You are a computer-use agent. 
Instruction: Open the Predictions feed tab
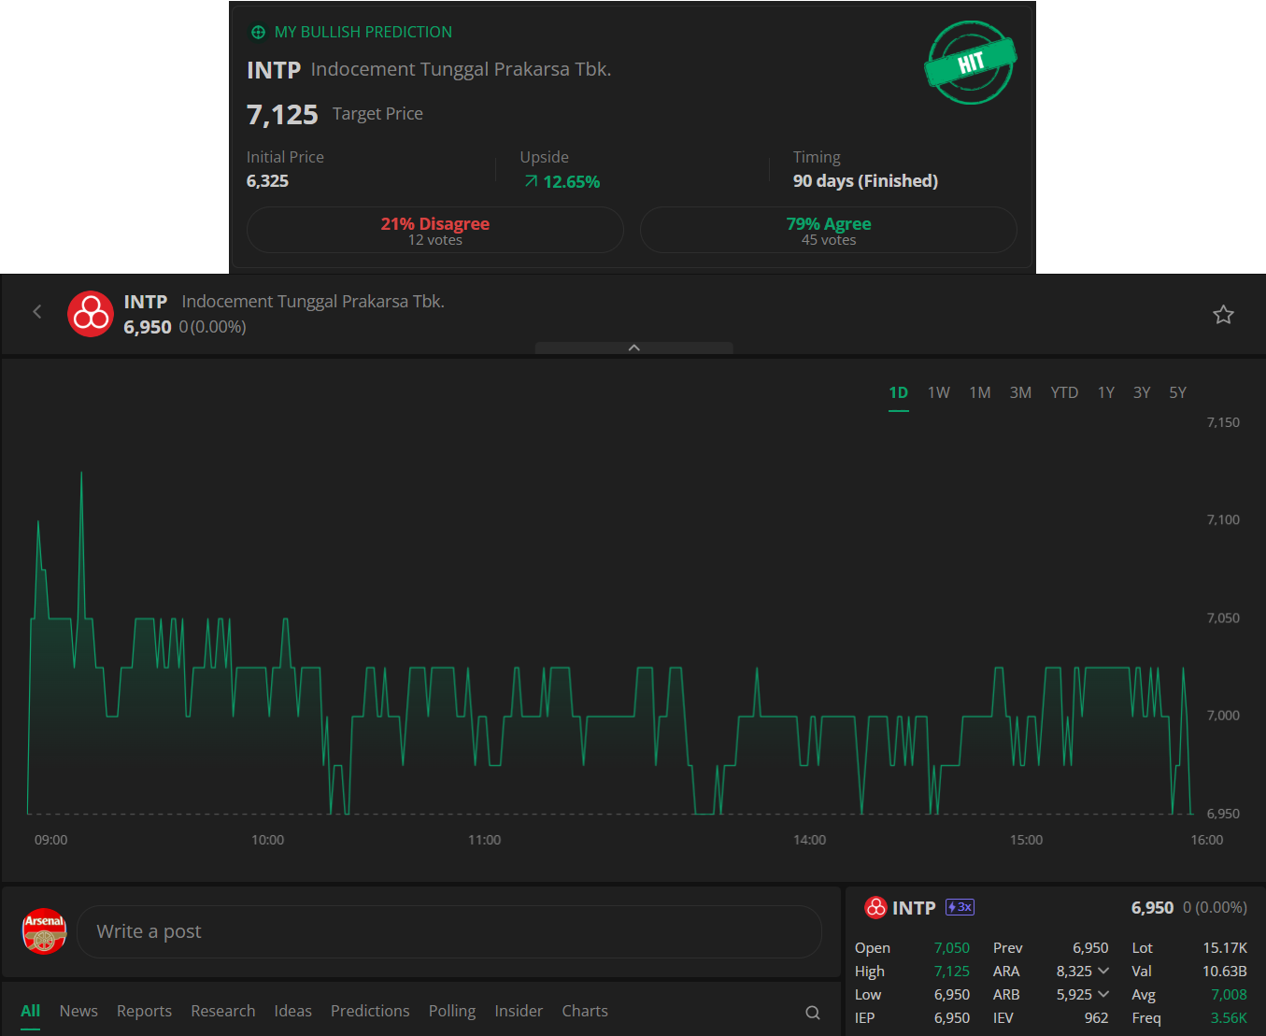370,1011
